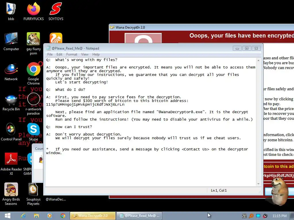Open the Notepad File menu
Screen dimensions: 294x220
pyautogui.click(x=50, y=54)
